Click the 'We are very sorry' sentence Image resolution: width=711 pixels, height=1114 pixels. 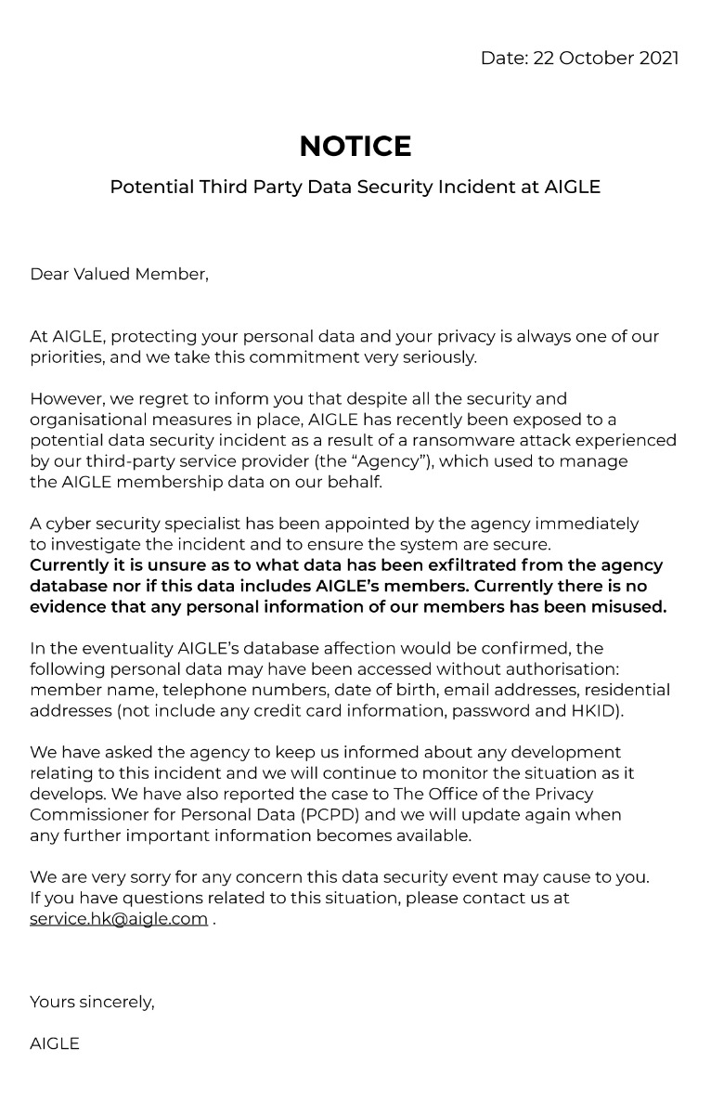point(340,877)
